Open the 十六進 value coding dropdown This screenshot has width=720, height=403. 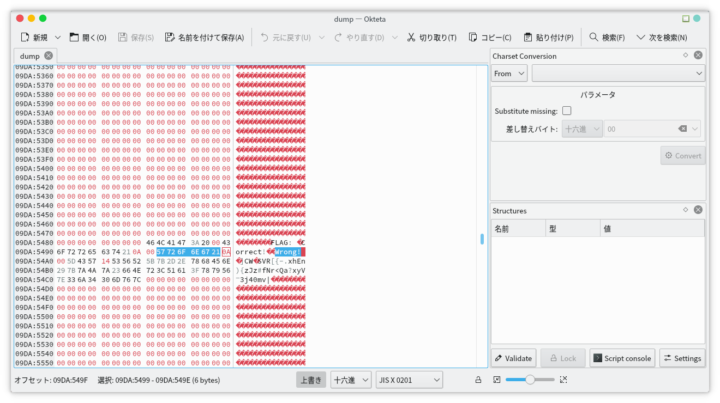click(x=351, y=380)
